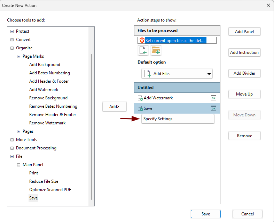Screen dimensions: 274x222
Task: Click the Add Files option button
Action: [x=177, y=74]
